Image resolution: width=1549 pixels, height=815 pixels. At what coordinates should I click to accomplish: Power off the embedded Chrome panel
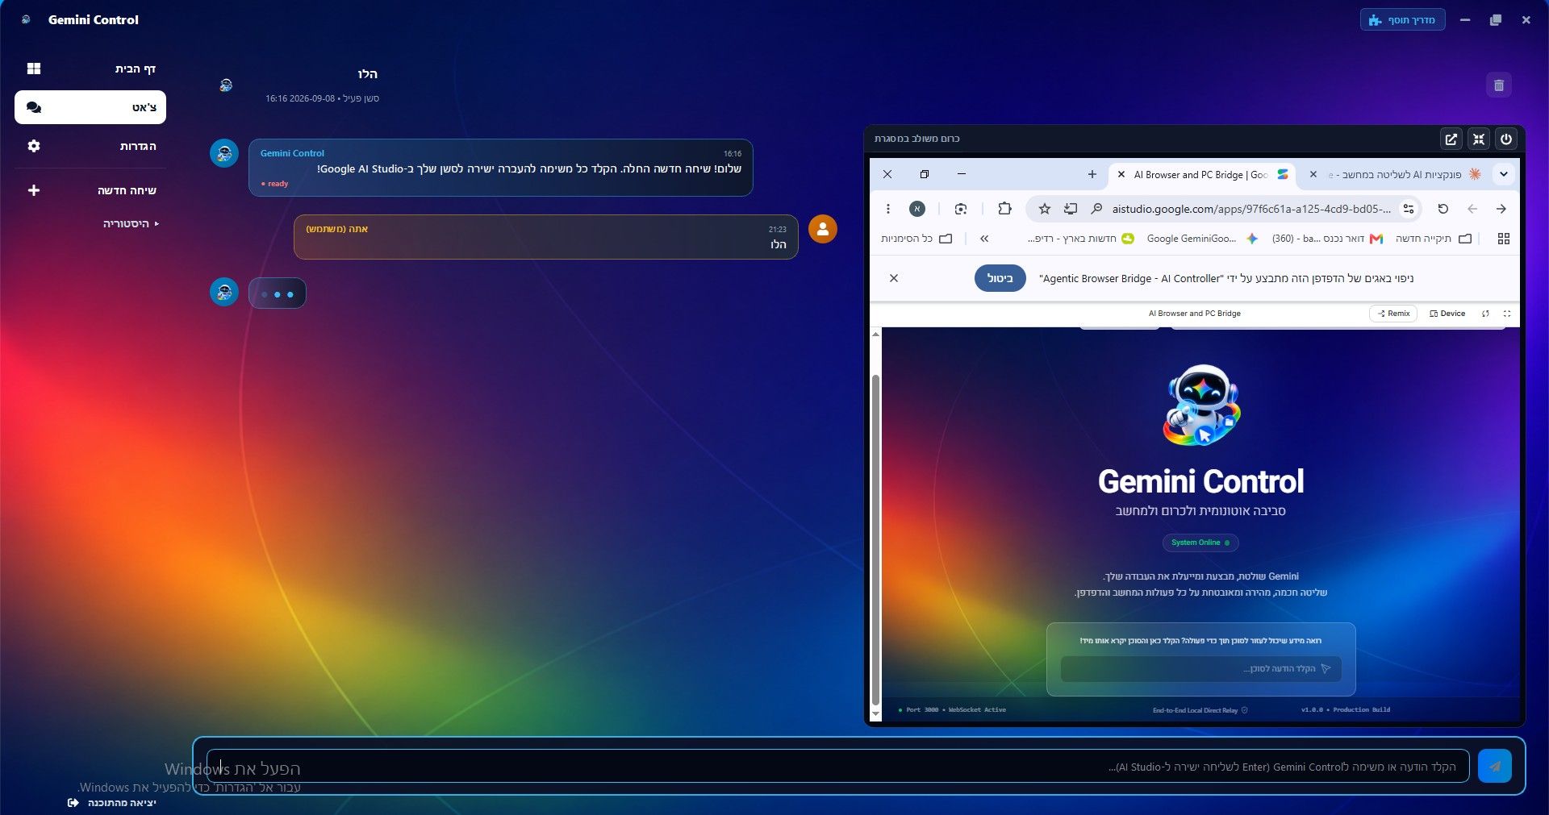[x=1505, y=139]
